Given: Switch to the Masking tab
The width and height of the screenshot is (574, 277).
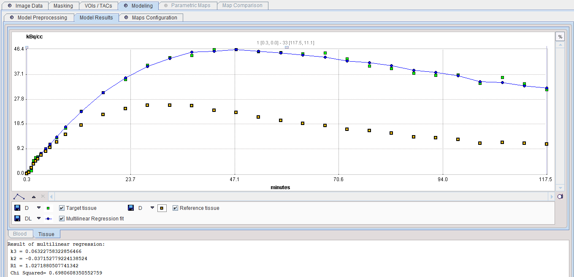Looking at the screenshot, I should pos(63,6).
